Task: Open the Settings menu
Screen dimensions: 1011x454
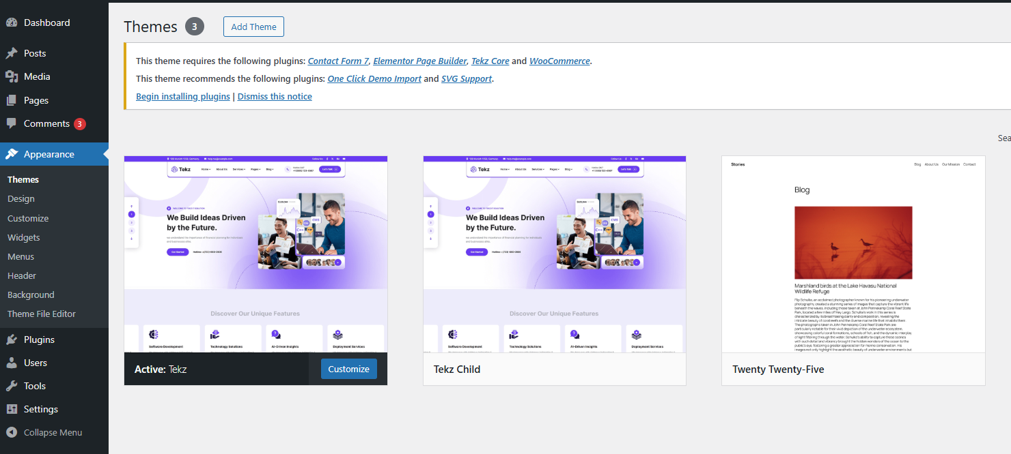Action: (x=54, y=409)
